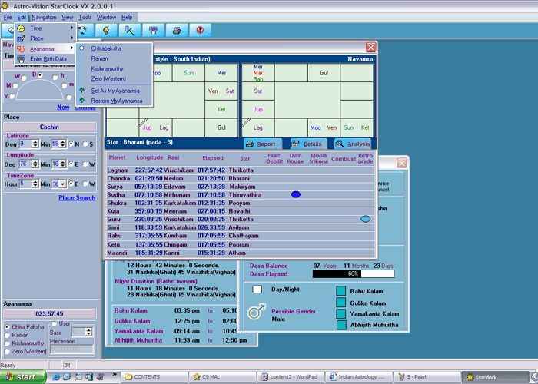Click the birth data card toolbar icon
The width and height of the screenshot is (538, 384).
click(x=153, y=30)
